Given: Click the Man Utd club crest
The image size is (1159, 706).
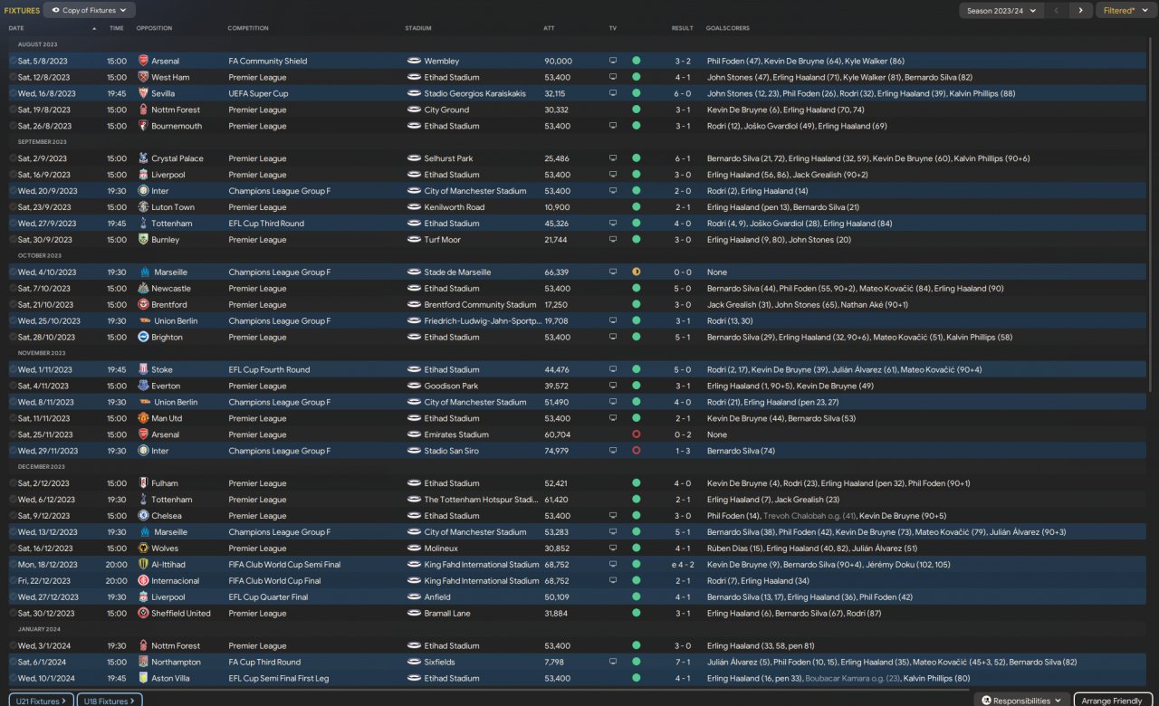Looking at the screenshot, I should (143, 418).
